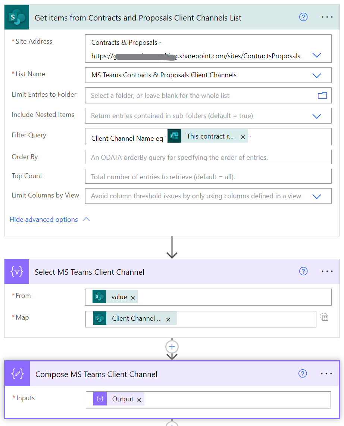Open more options menu on Compose action
344x426 pixels.
pos(326,373)
